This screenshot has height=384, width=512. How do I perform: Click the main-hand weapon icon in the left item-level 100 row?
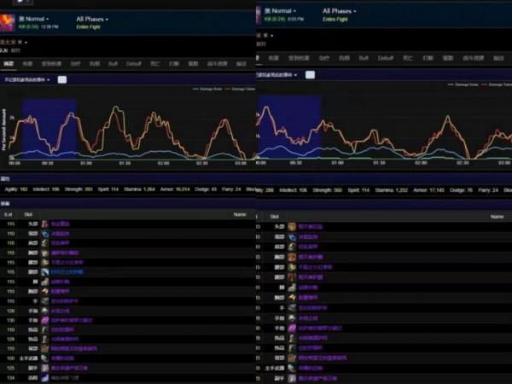click(44, 358)
